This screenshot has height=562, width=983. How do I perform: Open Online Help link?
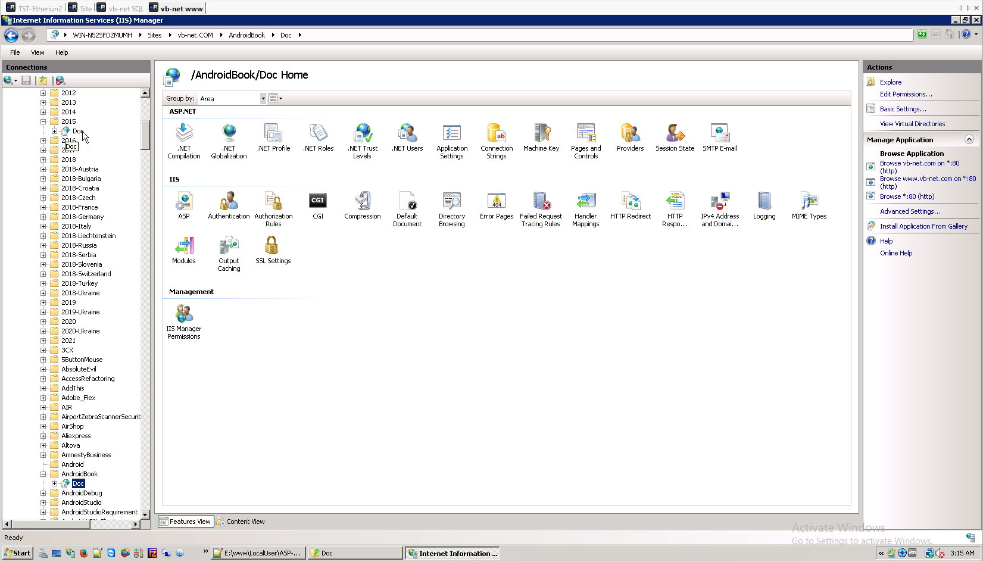coord(896,253)
